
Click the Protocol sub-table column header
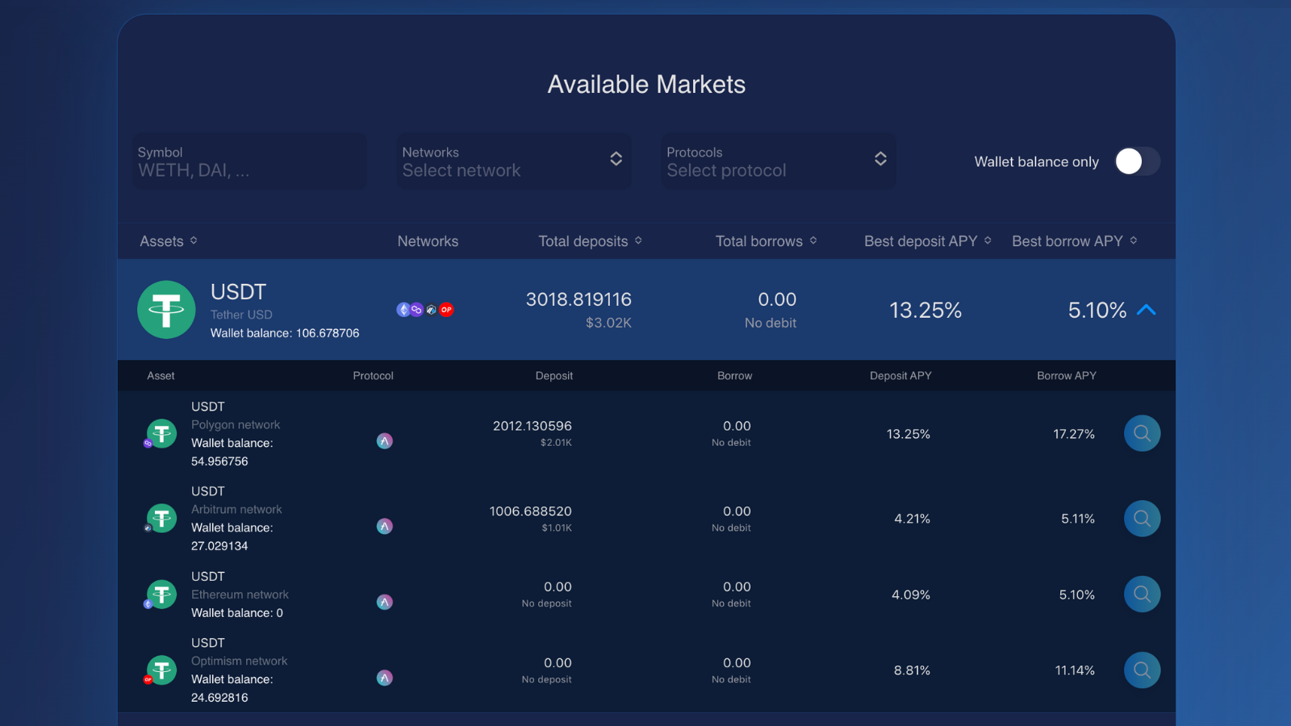tap(373, 376)
